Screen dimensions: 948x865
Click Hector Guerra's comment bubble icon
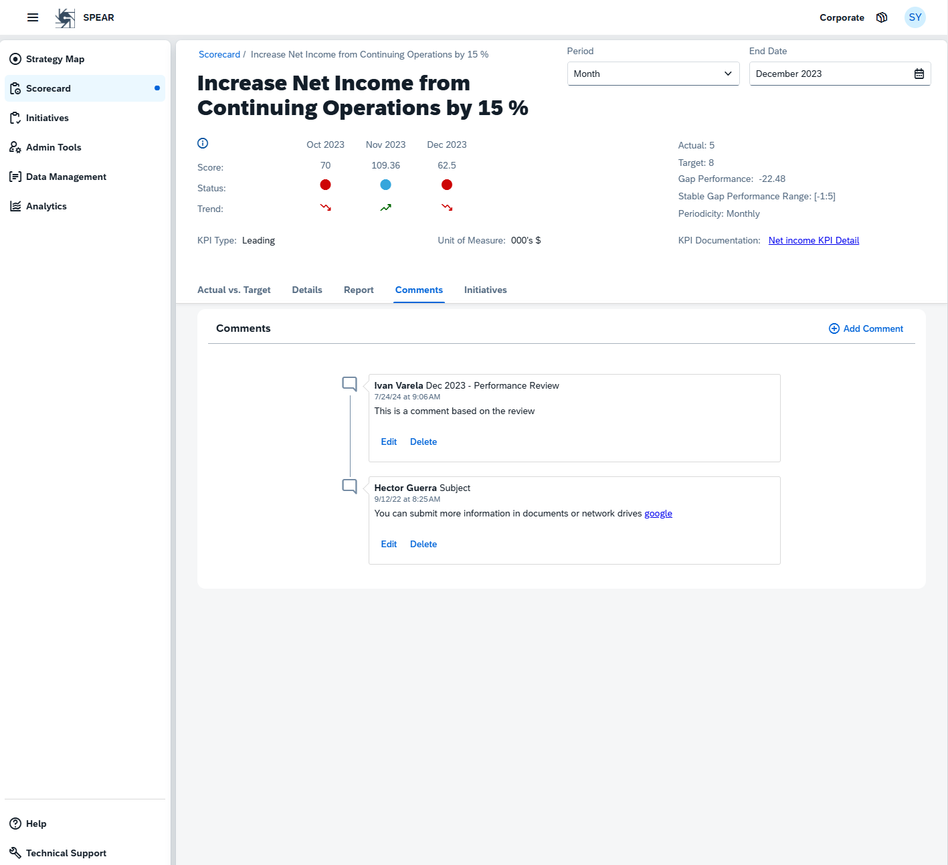pyautogui.click(x=349, y=486)
